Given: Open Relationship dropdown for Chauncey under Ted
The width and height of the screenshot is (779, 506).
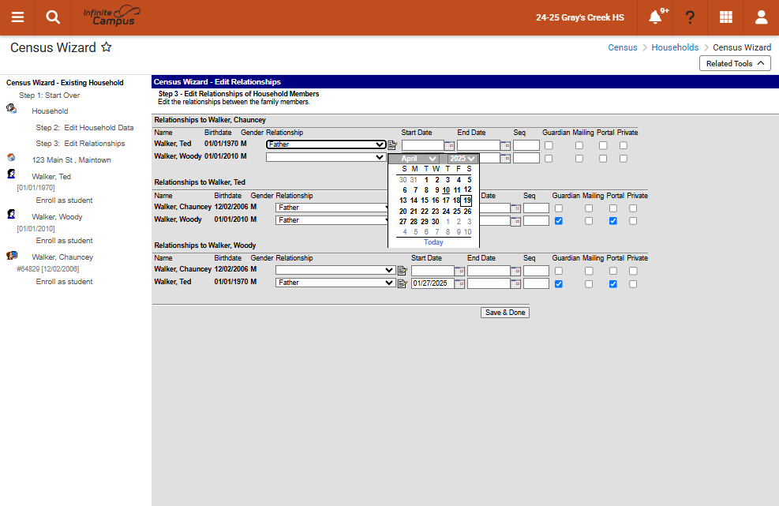Looking at the screenshot, I should point(331,208).
